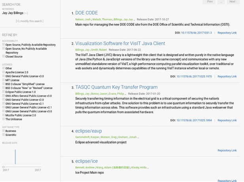244x182 pixels.
Task: Check GNU Lesser General Public License v2.1
Action: [4, 107]
